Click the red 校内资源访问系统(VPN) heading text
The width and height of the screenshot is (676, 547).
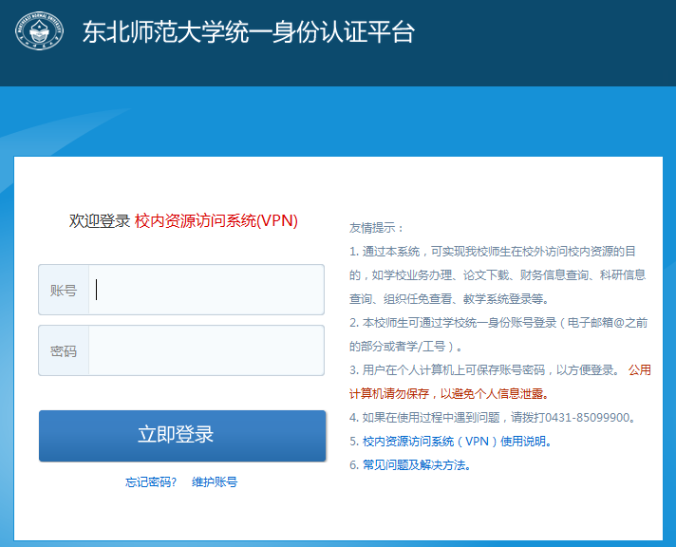click(216, 220)
